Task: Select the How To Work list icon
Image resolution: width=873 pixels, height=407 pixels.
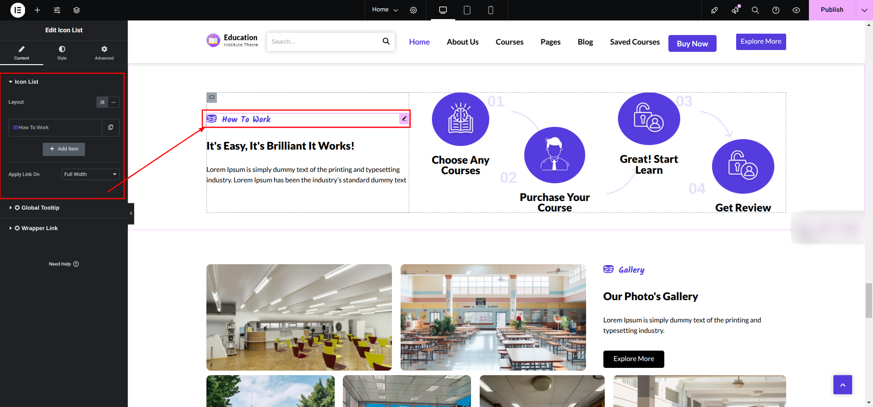Action: tap(212, 119)
